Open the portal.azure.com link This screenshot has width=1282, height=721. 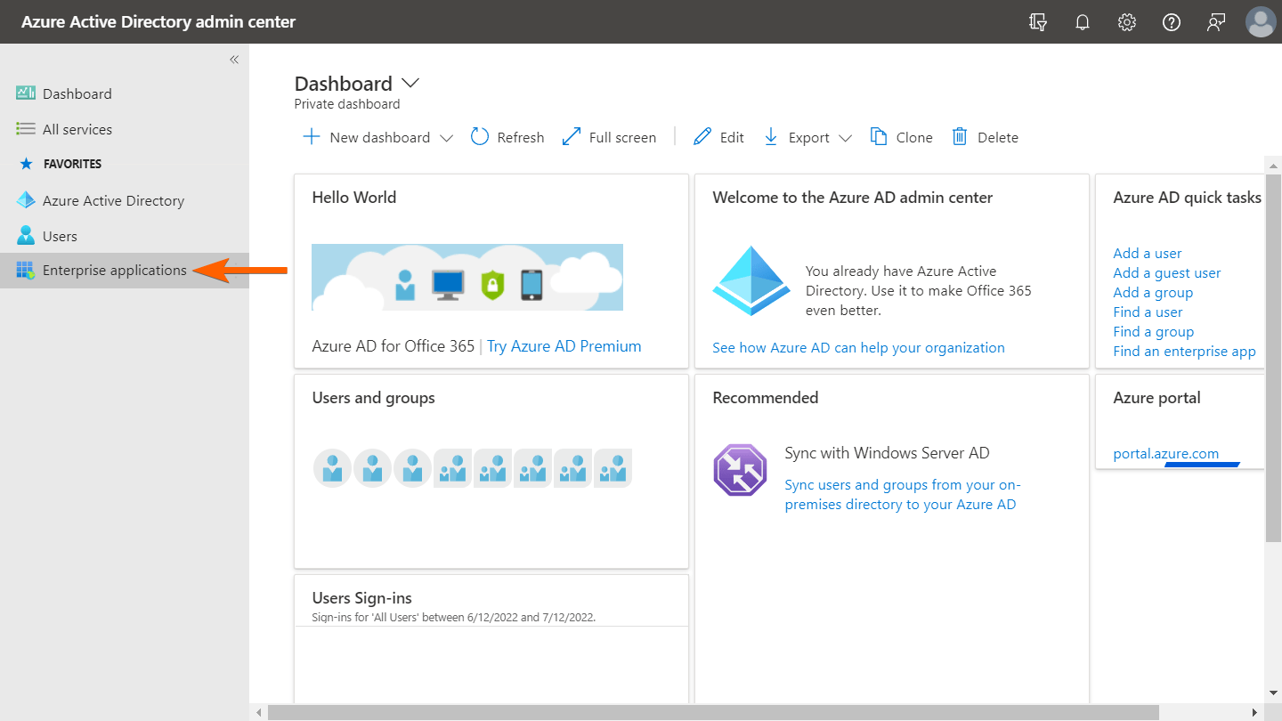[x=1166, y=453]
